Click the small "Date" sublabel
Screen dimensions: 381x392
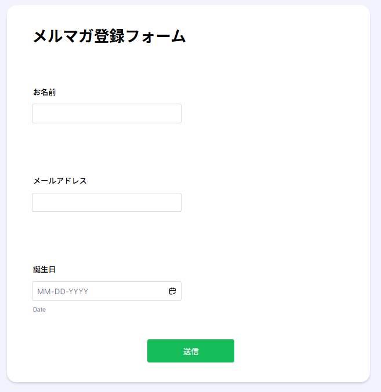[x=39, y=310]
